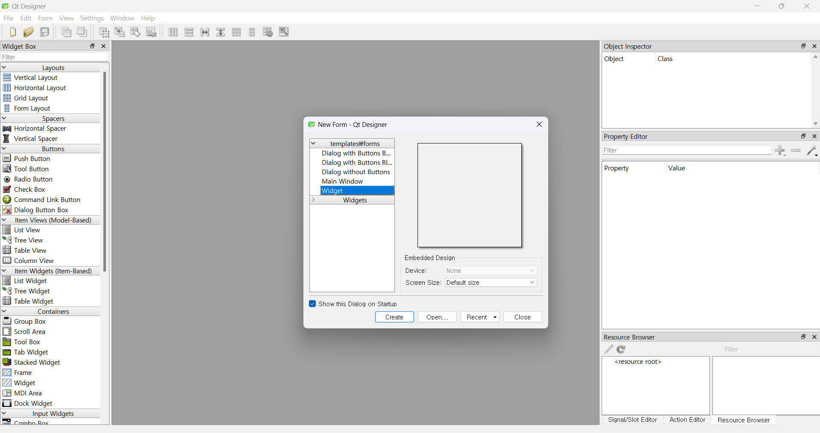Collapse the Buttons category in Widget Box
Image resolution: width=820 pixels, height=433 pixels.
point(4,149)
